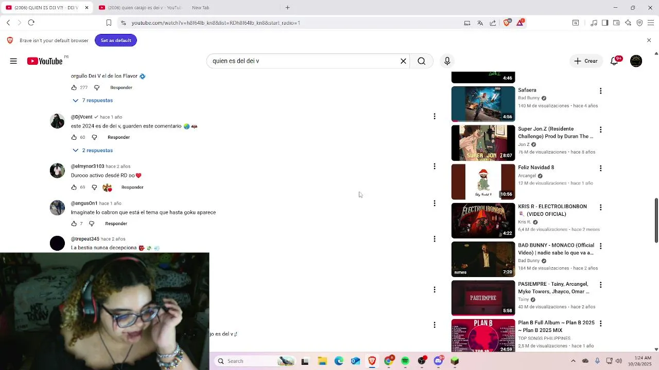Viewport: 659px width, 370px height.
Task: Open the YouTube guide hamburger menu
Action: pos(13,61)
